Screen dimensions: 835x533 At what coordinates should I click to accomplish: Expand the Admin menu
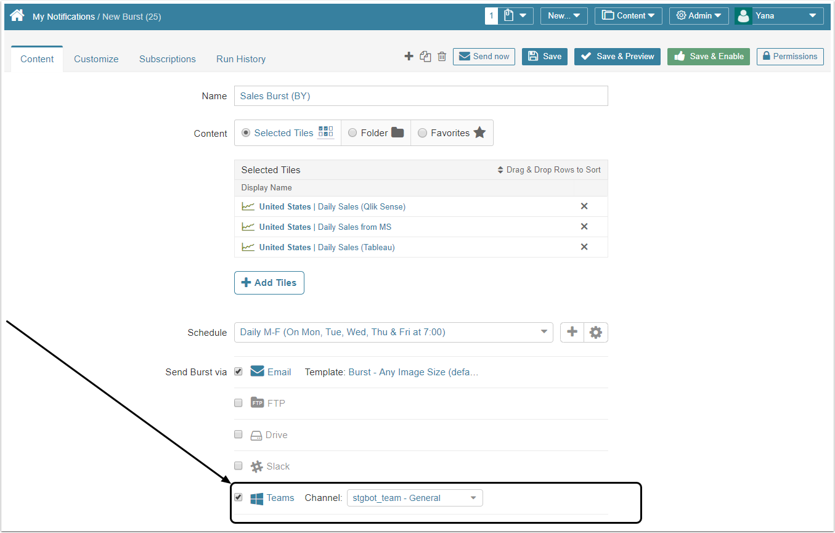[699, 15]
